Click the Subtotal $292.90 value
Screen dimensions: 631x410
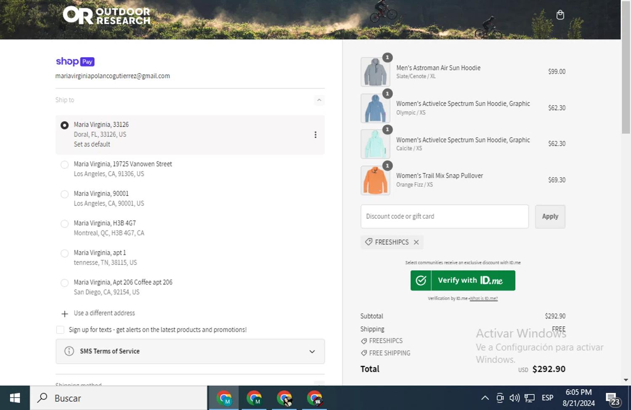tap(555, 316)
